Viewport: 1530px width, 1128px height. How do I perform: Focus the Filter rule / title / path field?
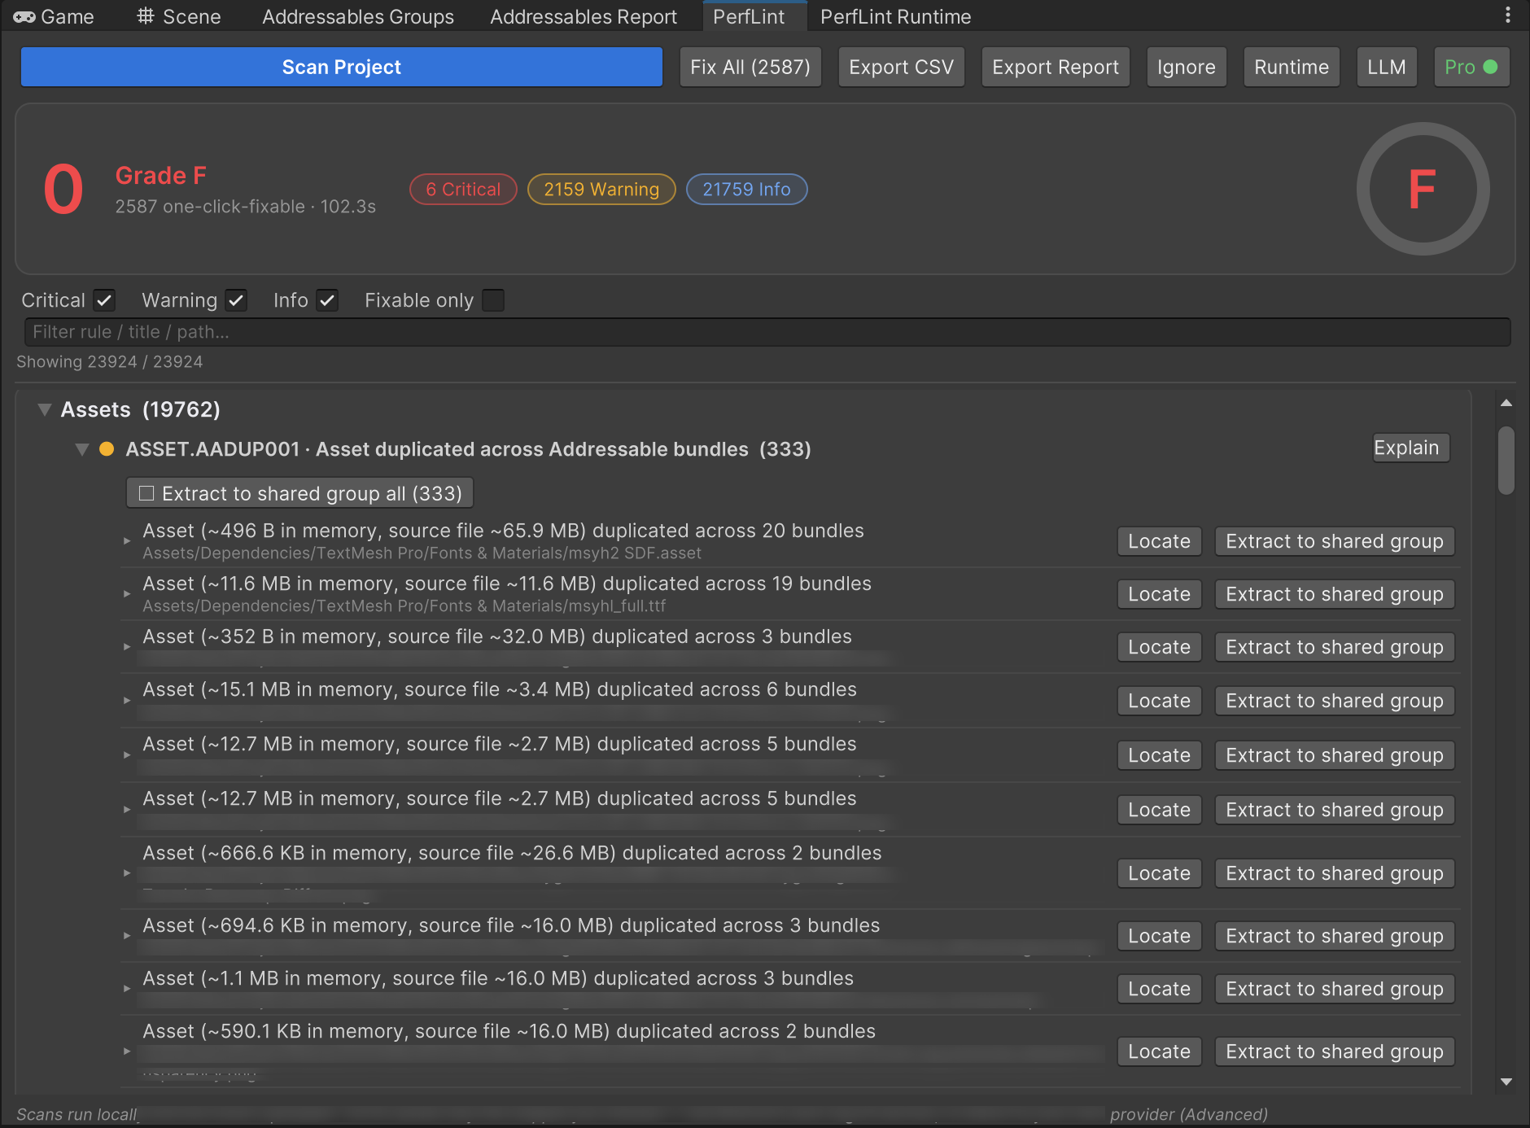(x=767, y=332)
